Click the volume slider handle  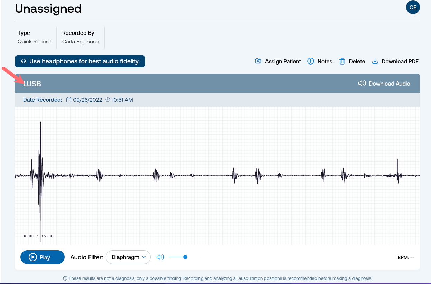click(x=185, y=257)
